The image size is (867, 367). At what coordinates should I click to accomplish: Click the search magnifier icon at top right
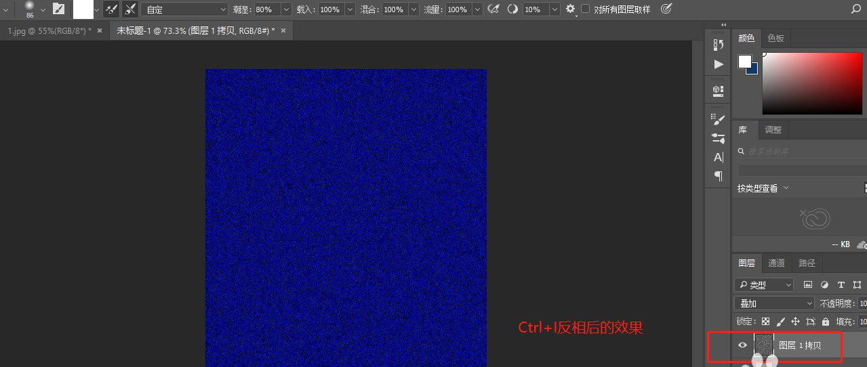(855, 9)
